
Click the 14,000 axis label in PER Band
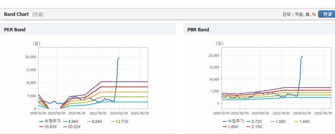click(31, 83)
